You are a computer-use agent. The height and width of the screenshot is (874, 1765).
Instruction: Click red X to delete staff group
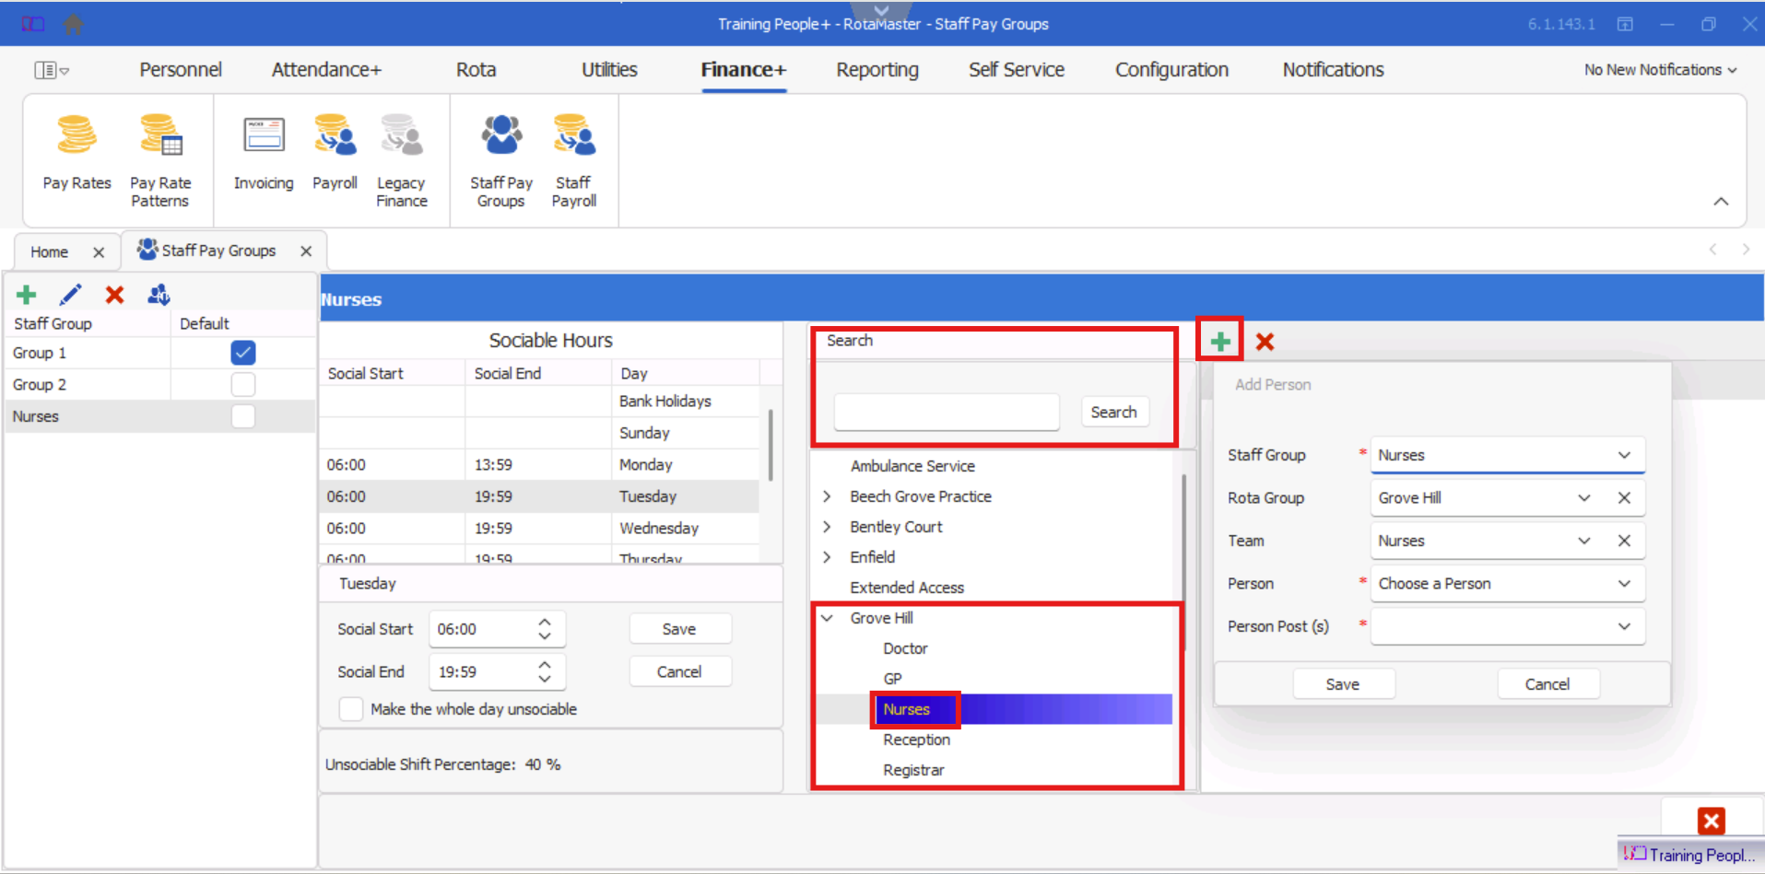(x=114, y=295)
